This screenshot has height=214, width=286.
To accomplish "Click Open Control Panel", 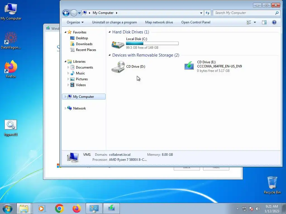I will [x=196, y=22].
